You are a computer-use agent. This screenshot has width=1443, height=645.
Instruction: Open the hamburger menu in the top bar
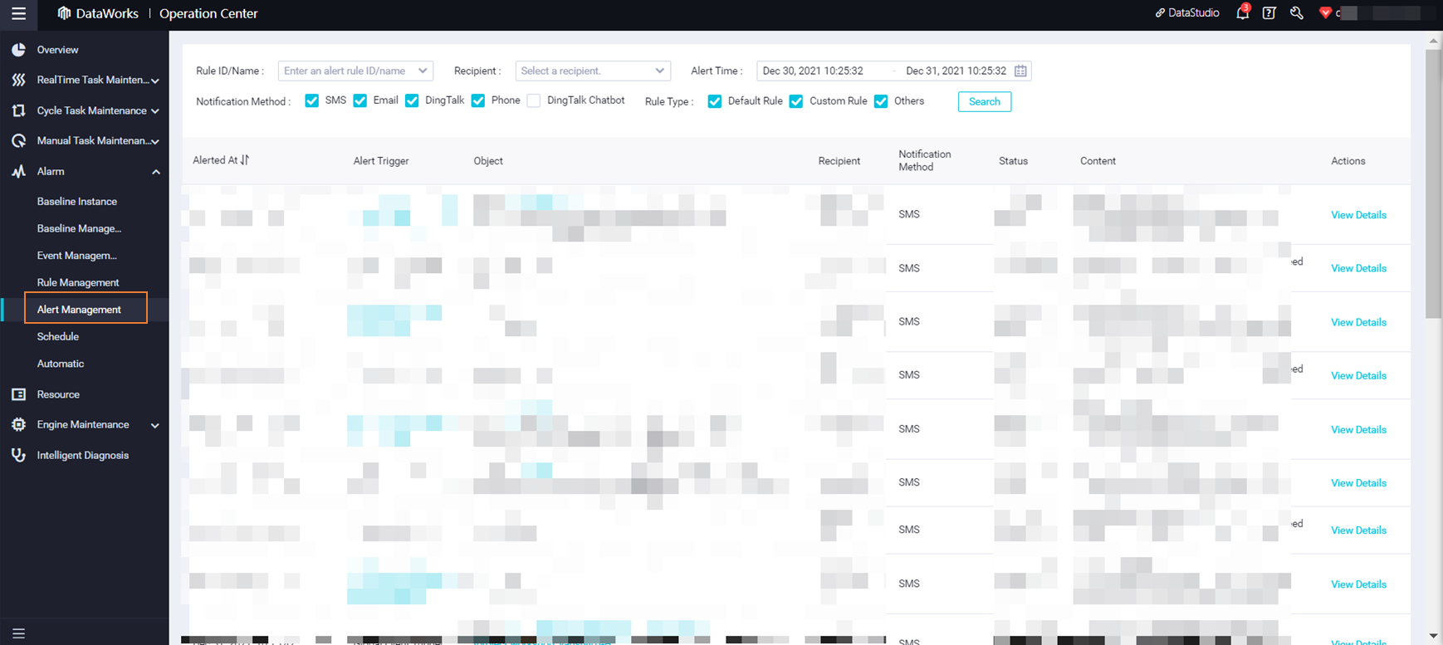[18, 13]
